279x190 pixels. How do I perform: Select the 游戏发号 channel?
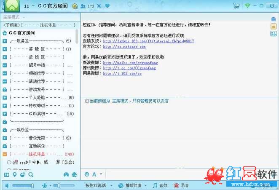(37, 89)
